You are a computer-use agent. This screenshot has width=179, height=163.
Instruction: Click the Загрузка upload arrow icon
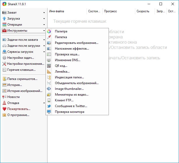[x=4, y=19]
